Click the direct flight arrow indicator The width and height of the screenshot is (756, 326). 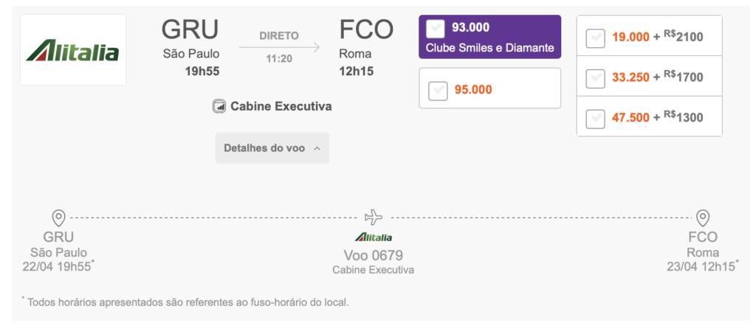click(279, 47)
